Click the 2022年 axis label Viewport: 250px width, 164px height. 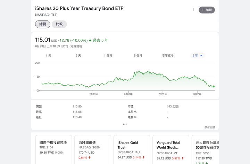point(197,94)
